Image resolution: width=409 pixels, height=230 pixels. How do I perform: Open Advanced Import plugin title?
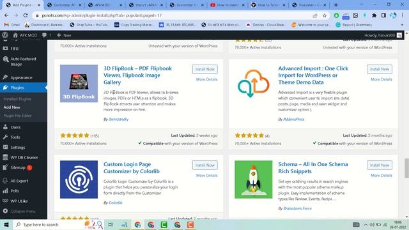pyautogui.click(x=313, y=75)
